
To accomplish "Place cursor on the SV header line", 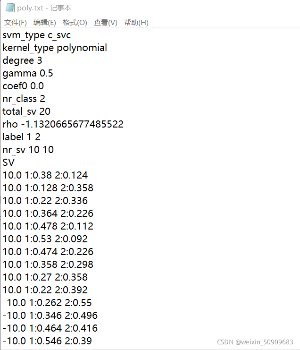I will 8,162.
